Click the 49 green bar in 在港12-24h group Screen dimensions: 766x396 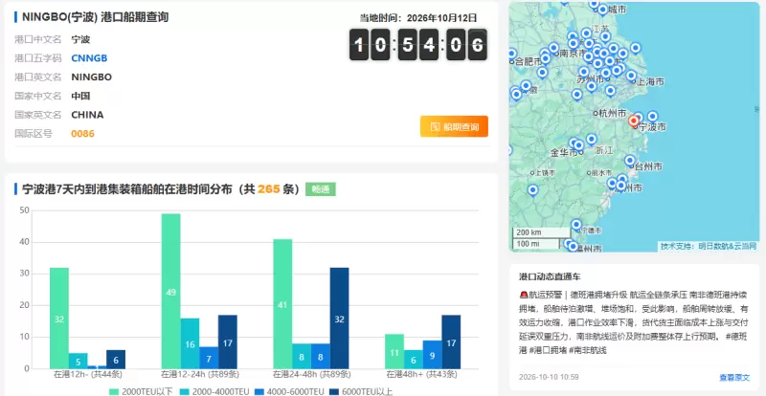171,292
